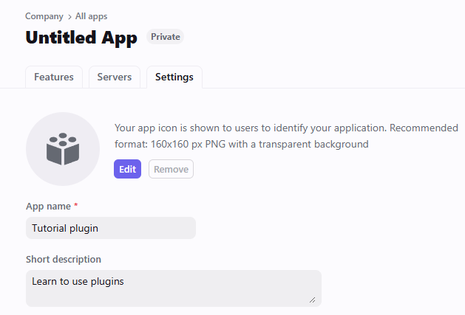The image size is (465, 315).
Task: Click the App name field label
Action: (x=48, y=206)
